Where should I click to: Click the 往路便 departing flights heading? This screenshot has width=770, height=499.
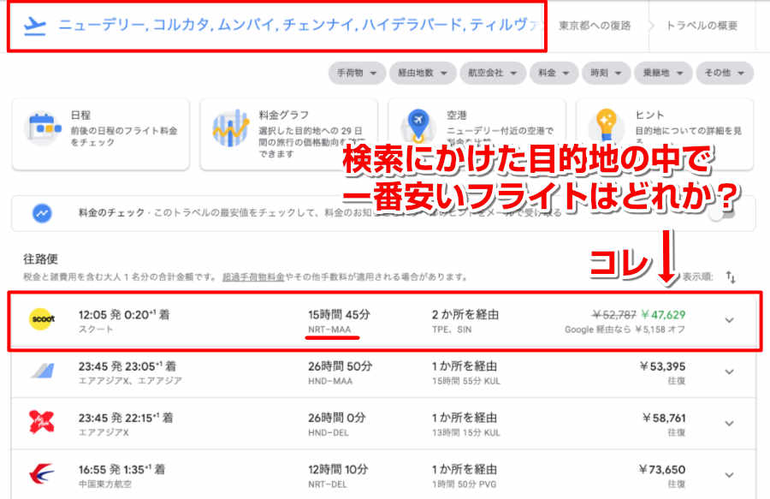[x=41, y=258]
